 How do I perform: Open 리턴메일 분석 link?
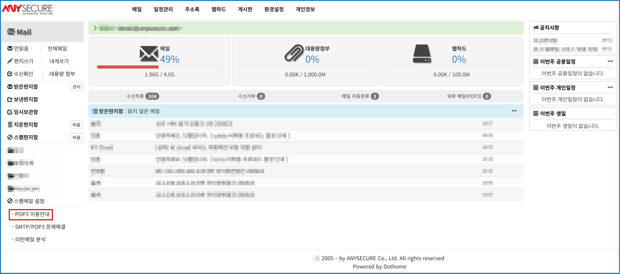tap(30, 239)
